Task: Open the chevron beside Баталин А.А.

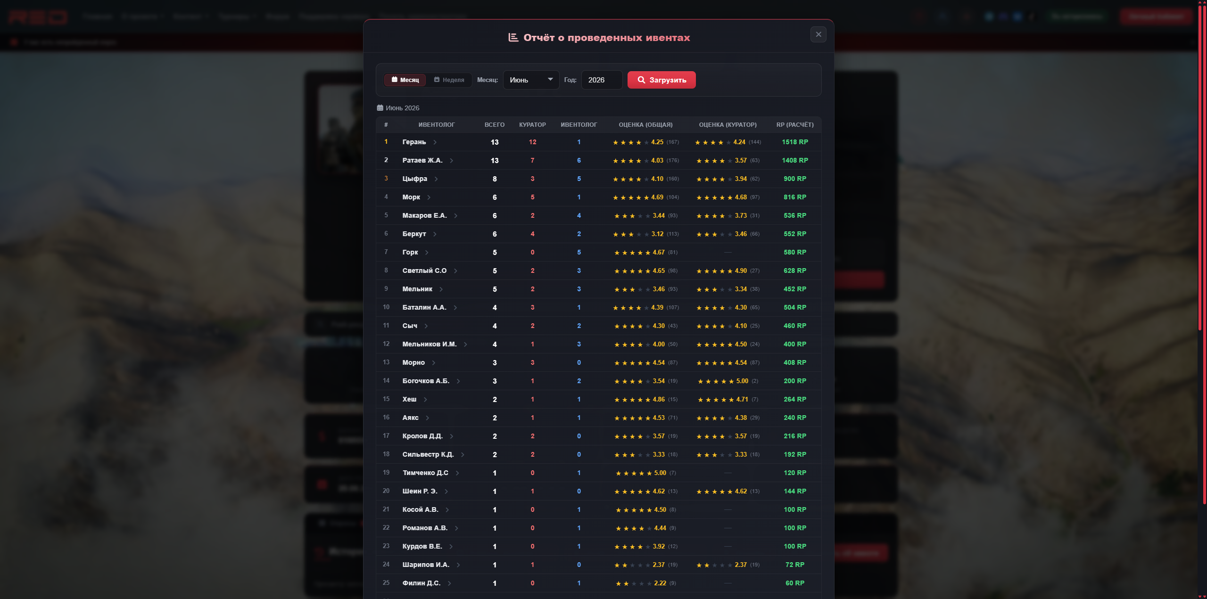Action: pos(455,308)
